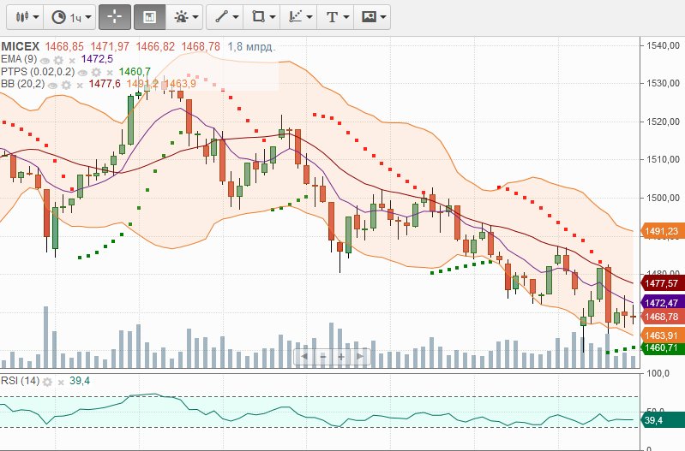Hide the EMA (9) line with eye icon
The width and height of the screenshot is (685, 451).
(x=45, y=60)
